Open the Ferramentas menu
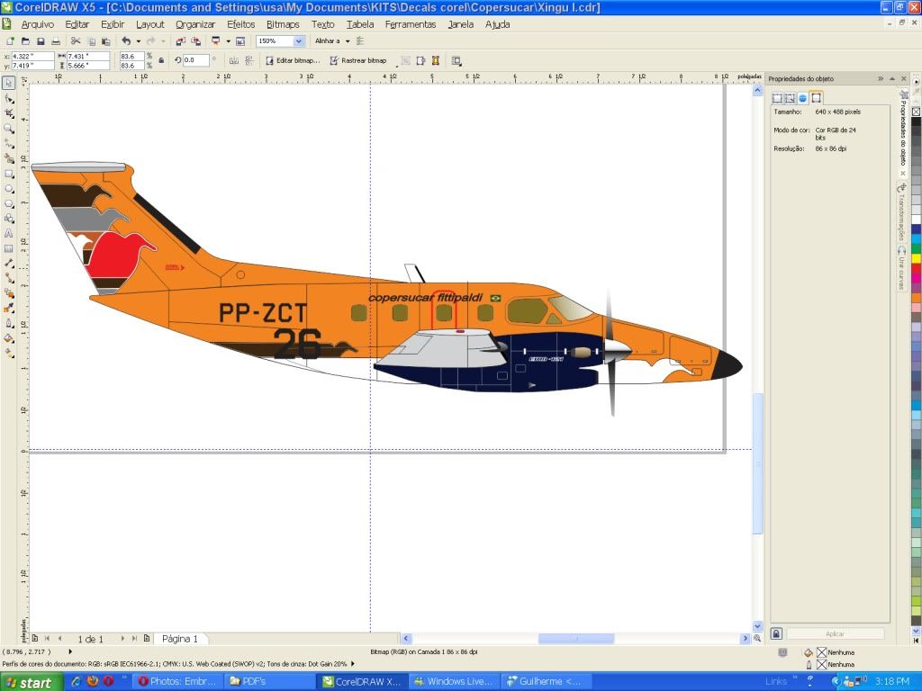The height and width of the screenshot is (691, 922). coord(411,24)
